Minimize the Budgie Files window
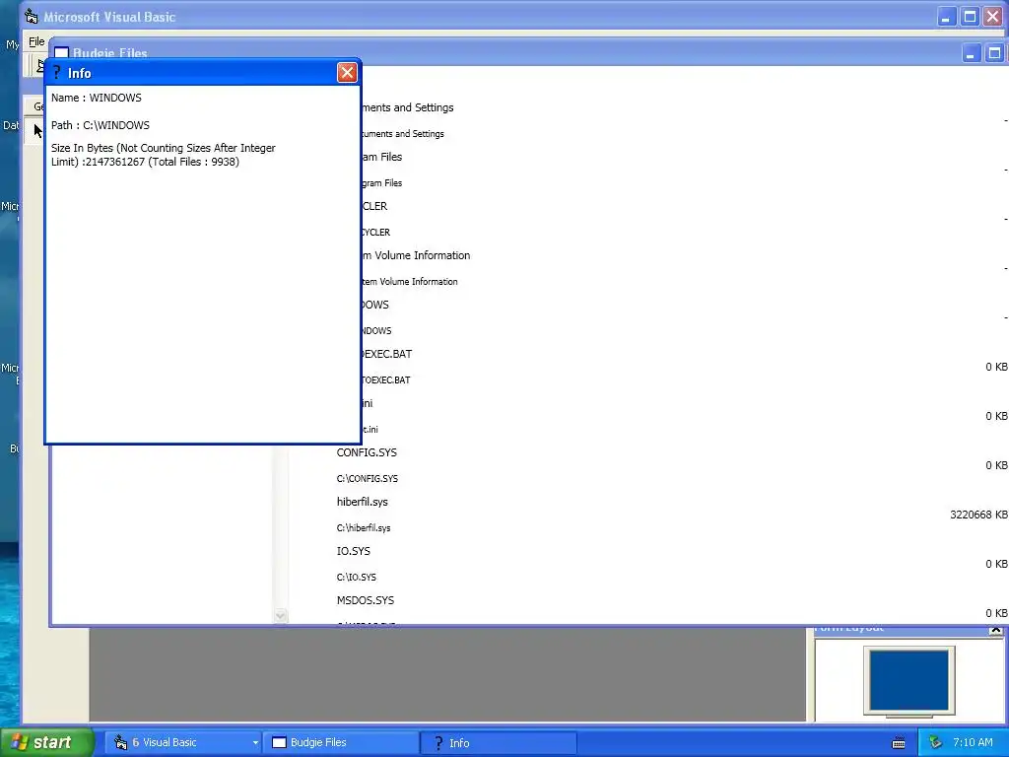Image resolution: width=1009 pixels, height=757 pixels. (971, 53)
